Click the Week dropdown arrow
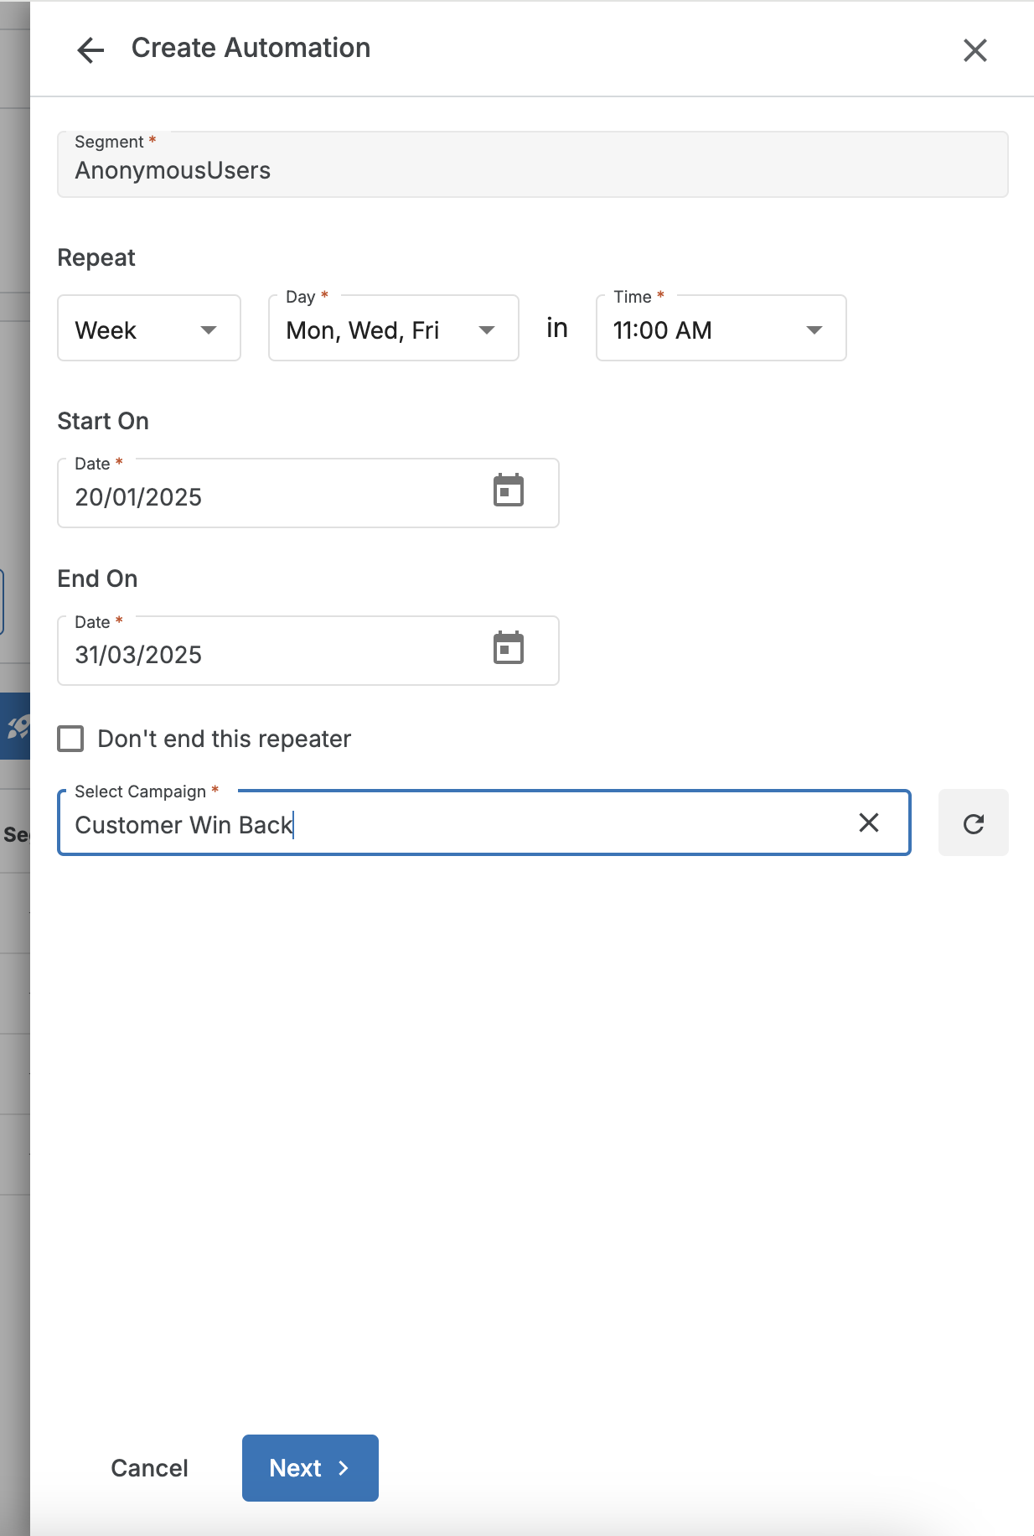Image resolution: width=1034 pixels, height=1536 pixels. [209, 330]
